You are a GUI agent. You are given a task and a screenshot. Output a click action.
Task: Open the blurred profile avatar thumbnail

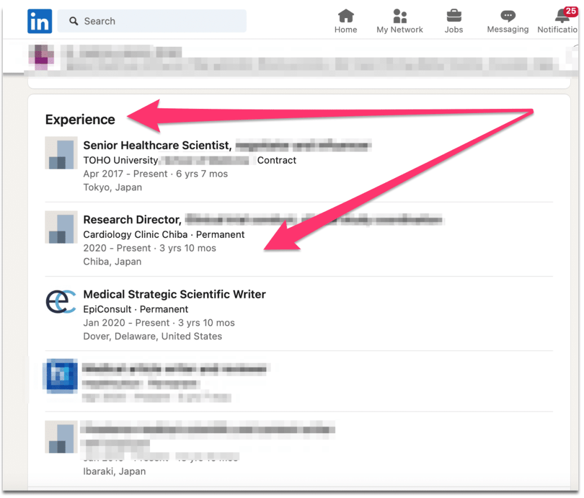41,57
